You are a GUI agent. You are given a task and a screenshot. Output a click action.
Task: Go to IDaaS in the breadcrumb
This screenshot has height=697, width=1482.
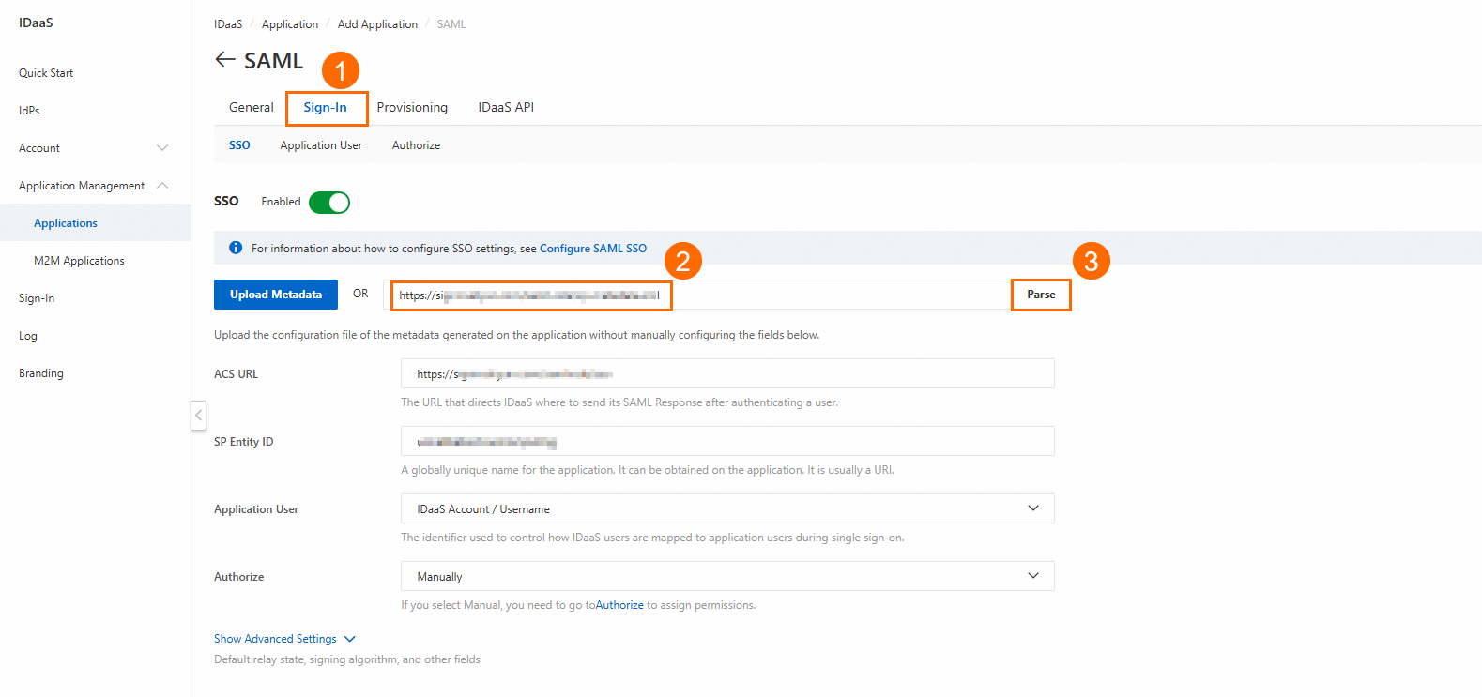[228, 24]
